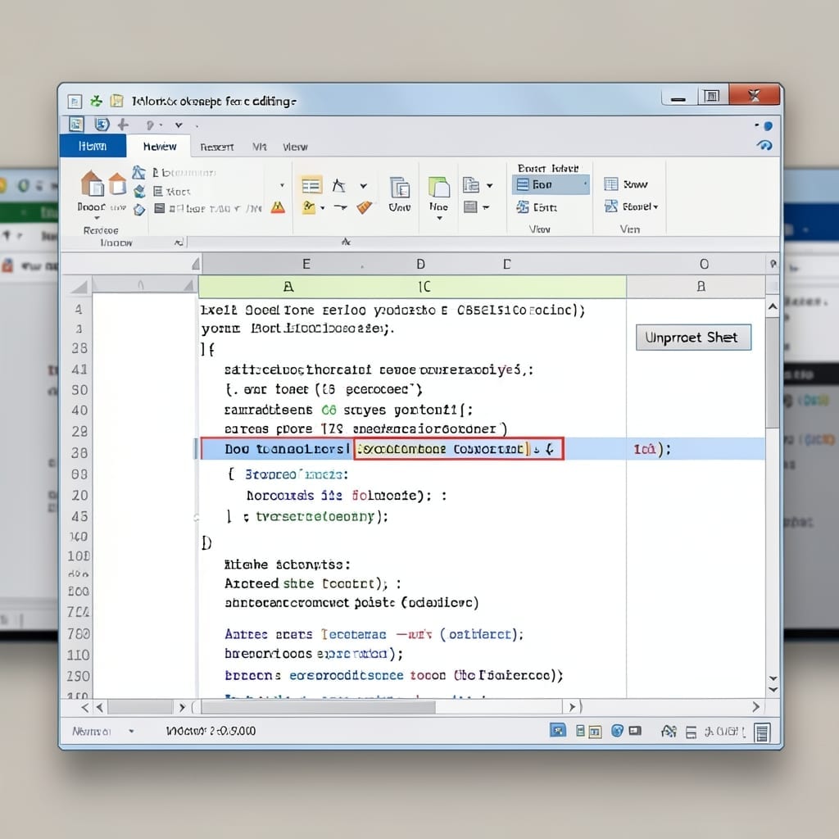The height and width of the screenshot is (839, 839).
Task: Click the green clover icon in title bar
Action: [97, 101]
